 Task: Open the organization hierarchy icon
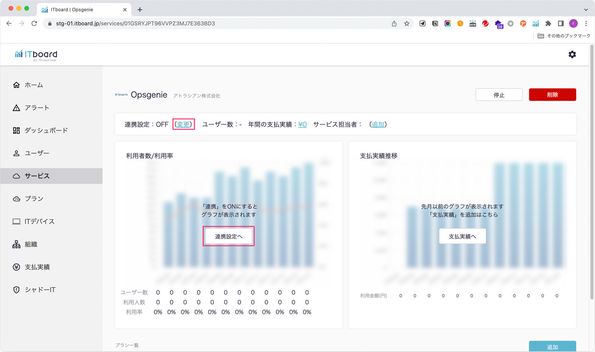(16, 244)
